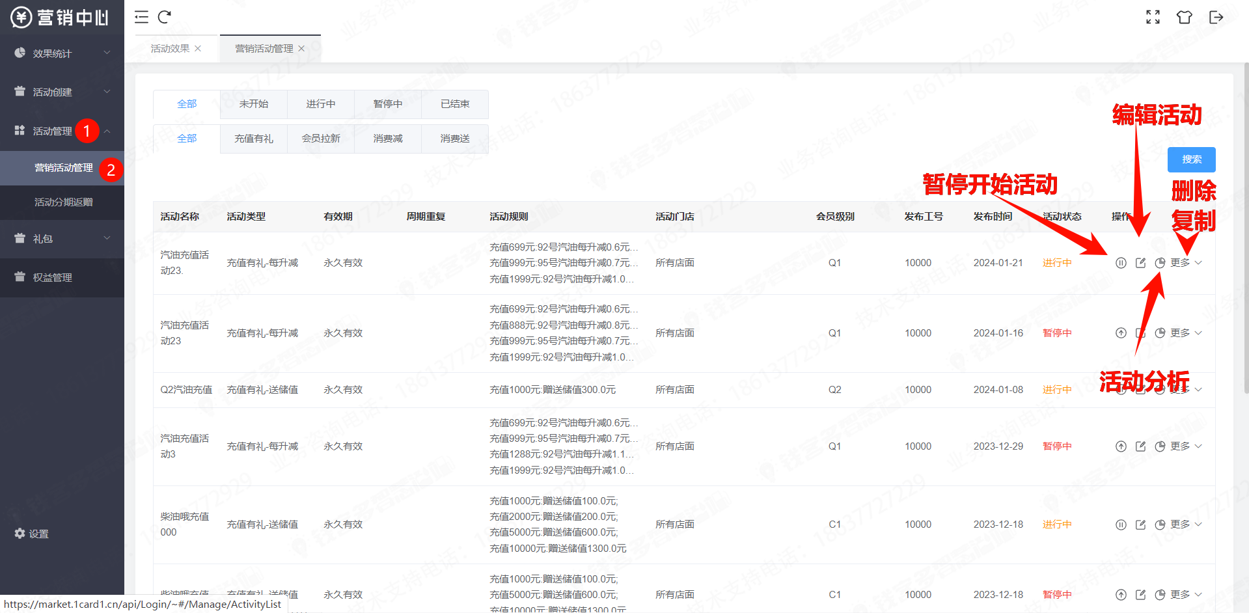Show only 充值有礼 activities
This screenshot has width=1249, height=613.
coord(254,139)
